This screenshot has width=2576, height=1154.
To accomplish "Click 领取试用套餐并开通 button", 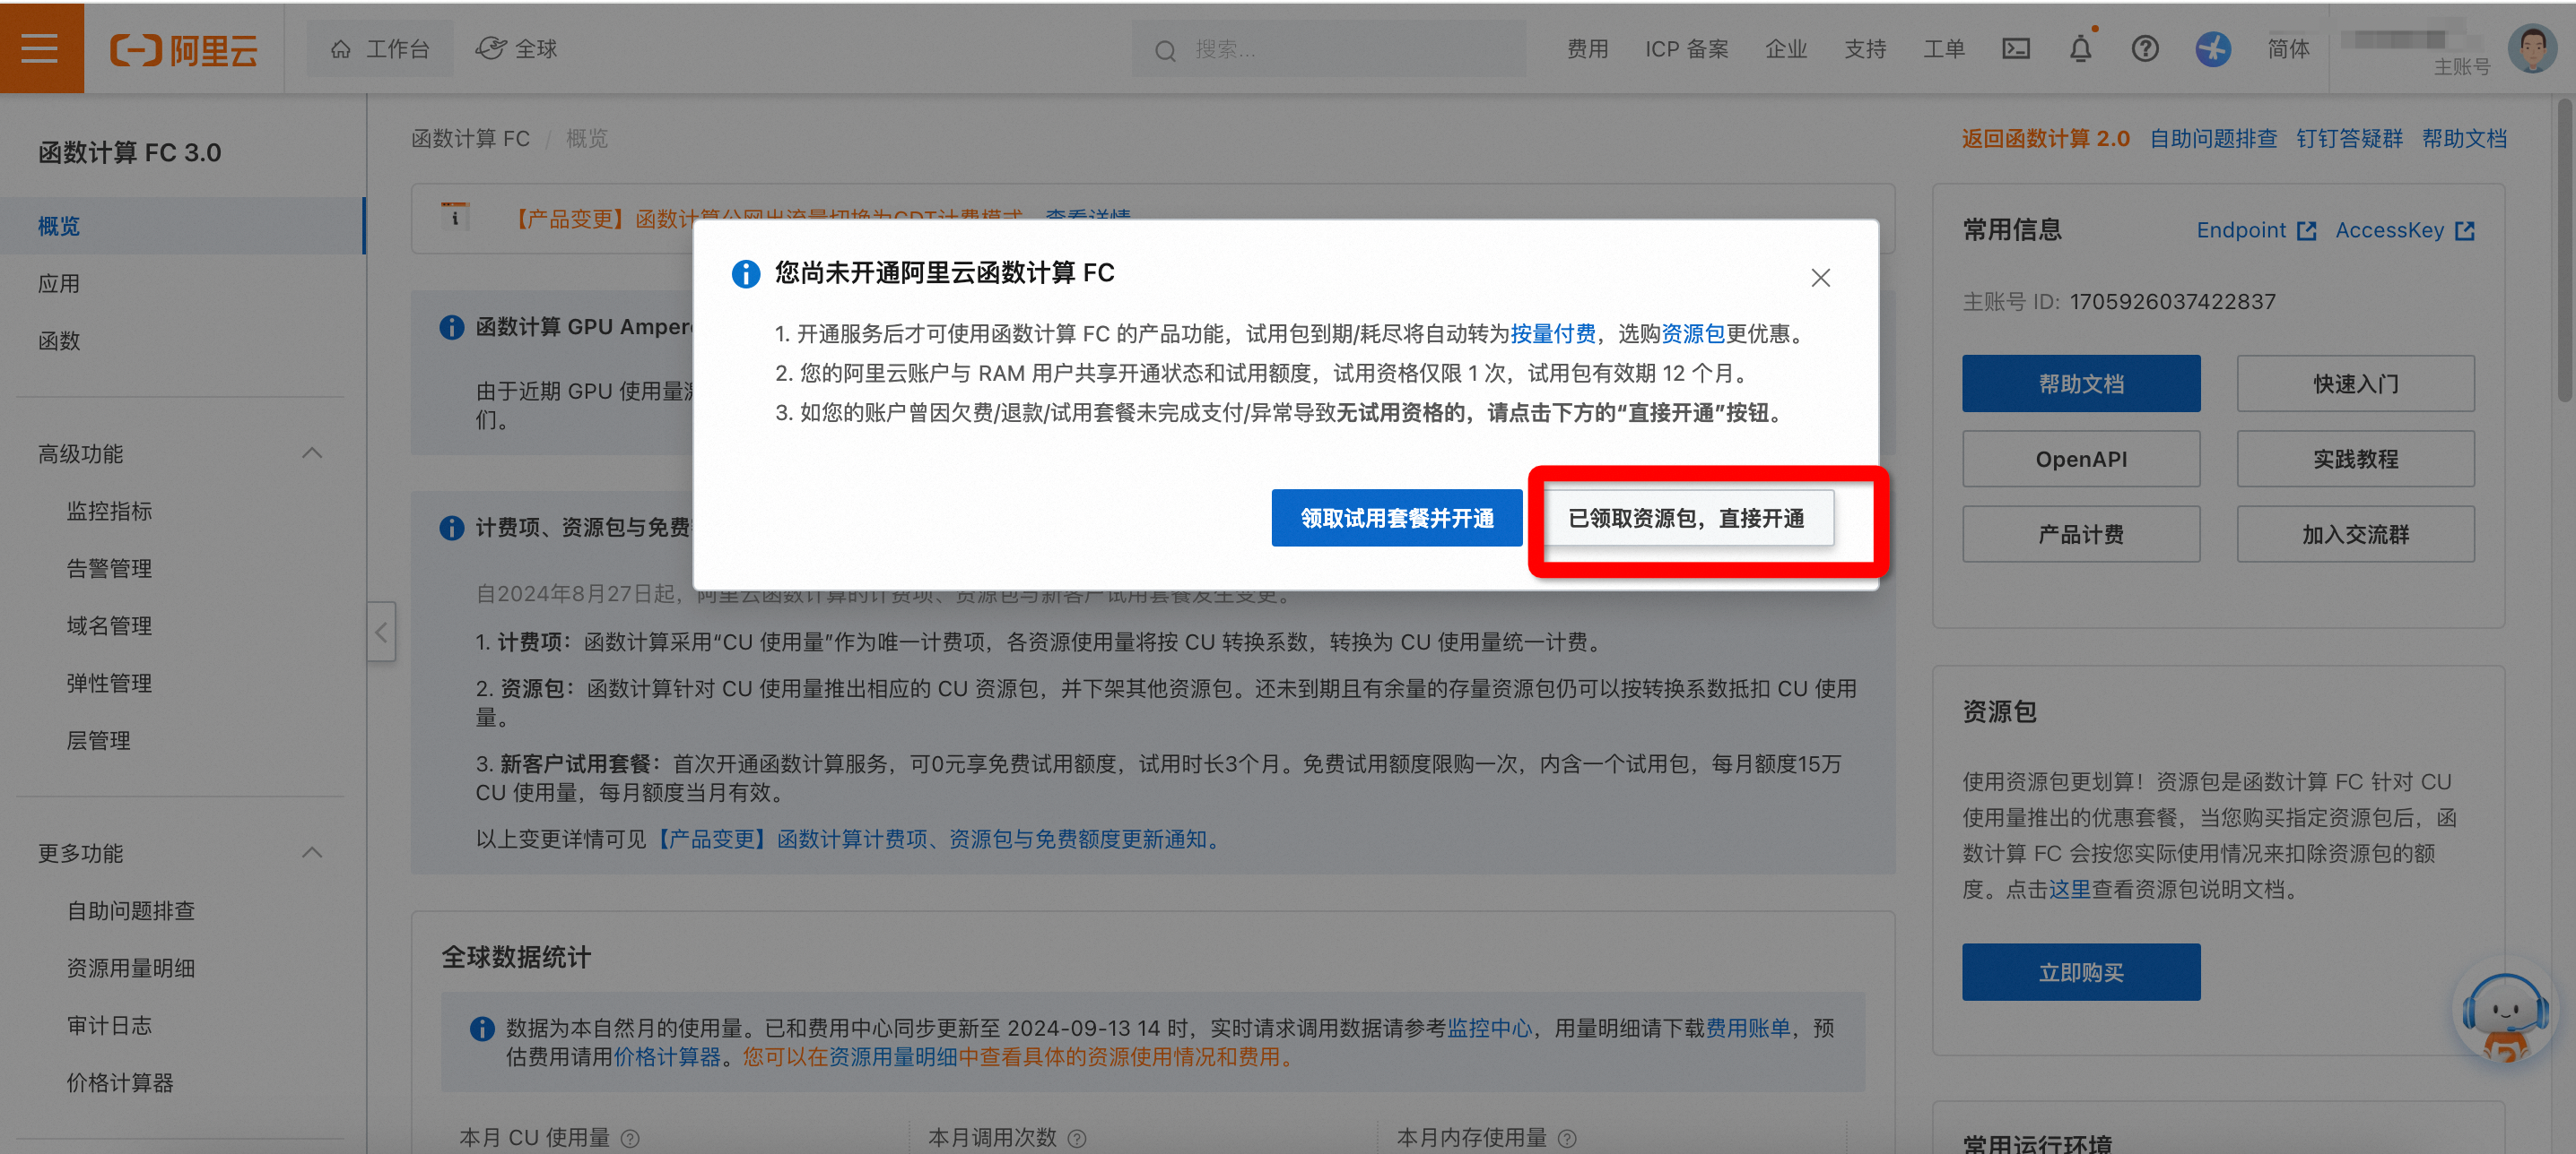I will 1396,519.
